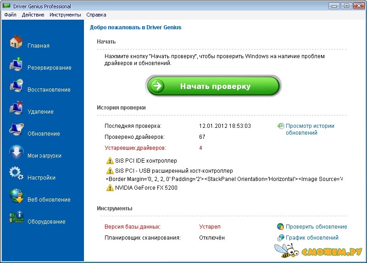Screen dimensions: 367x263
Task: Select the Восстановление restore icon
Action: coord(16,86)
